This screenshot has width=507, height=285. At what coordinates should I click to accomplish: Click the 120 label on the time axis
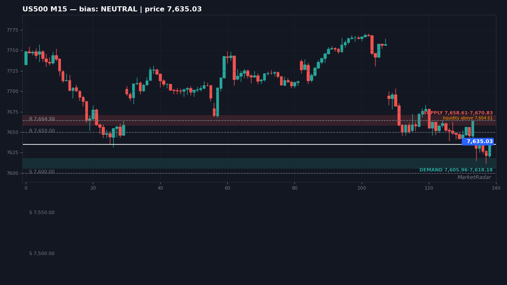click(429, 188)
